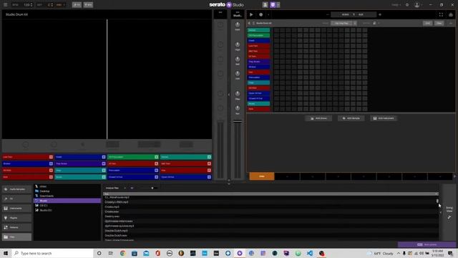458x258 pixels.
Task: Open the Plugins library tab
Action: pos(16,218)
